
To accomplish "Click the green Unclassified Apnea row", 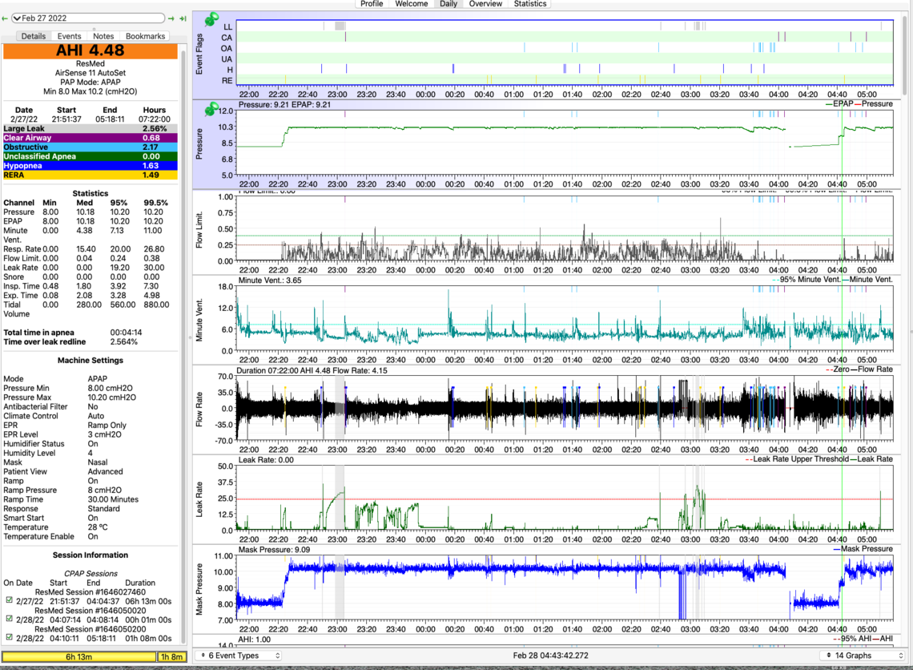I will click(90, 157).
